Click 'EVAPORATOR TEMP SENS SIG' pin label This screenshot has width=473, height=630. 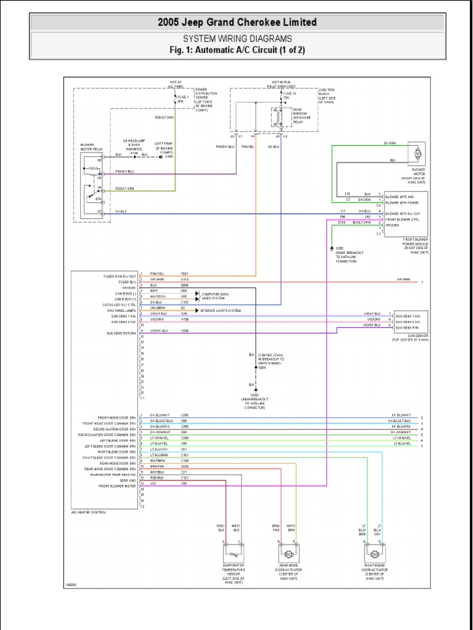113,474
